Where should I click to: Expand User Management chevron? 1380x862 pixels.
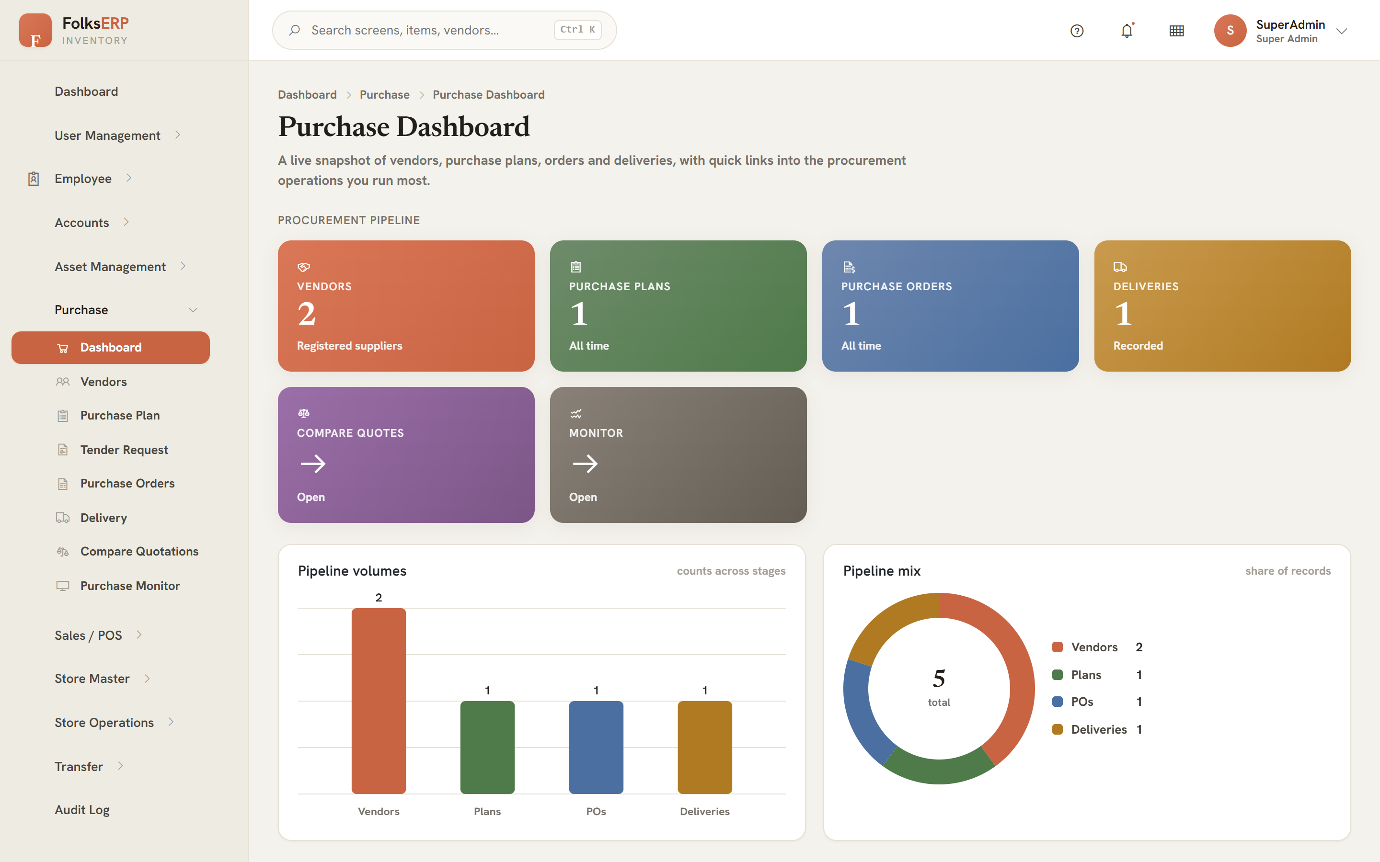[177, 135]
